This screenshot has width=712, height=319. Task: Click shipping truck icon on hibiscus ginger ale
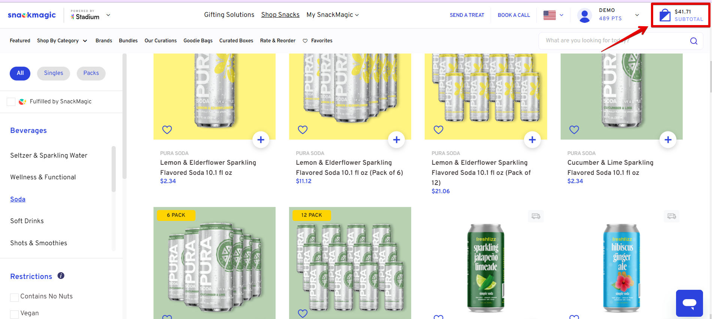(x=672, y=216)
